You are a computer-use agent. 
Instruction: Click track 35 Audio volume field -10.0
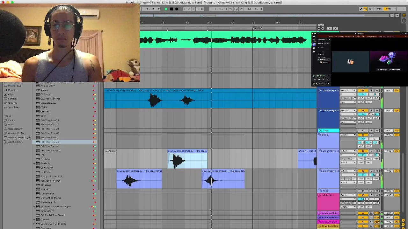pyautogui.click(x=363, y=199)
